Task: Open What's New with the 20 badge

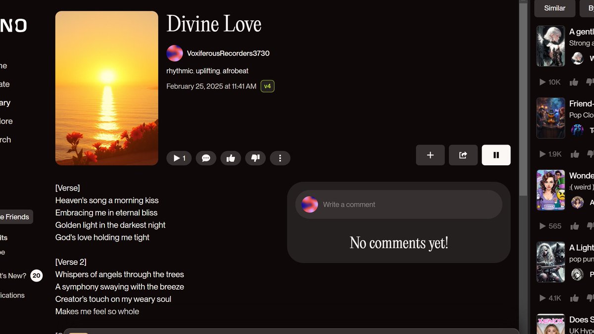Action: click(x=21, y=276)
